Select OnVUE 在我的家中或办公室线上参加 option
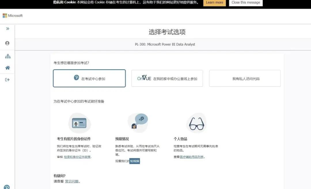Screen dimensions: 311x189 tap(167, 78)
